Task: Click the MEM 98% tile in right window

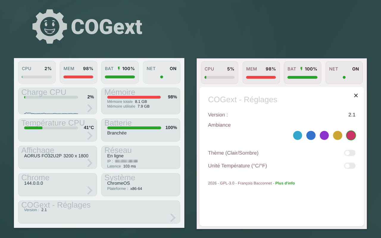Action: [x=261, y=73]
